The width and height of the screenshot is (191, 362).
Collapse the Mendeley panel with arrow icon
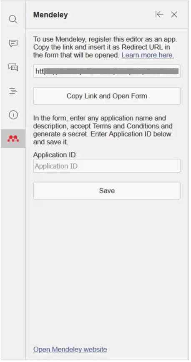point(159,15)
